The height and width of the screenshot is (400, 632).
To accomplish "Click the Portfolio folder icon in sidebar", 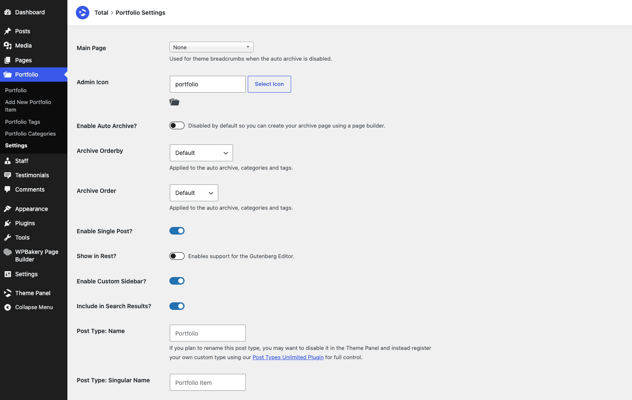I will (x=8, y=75).
